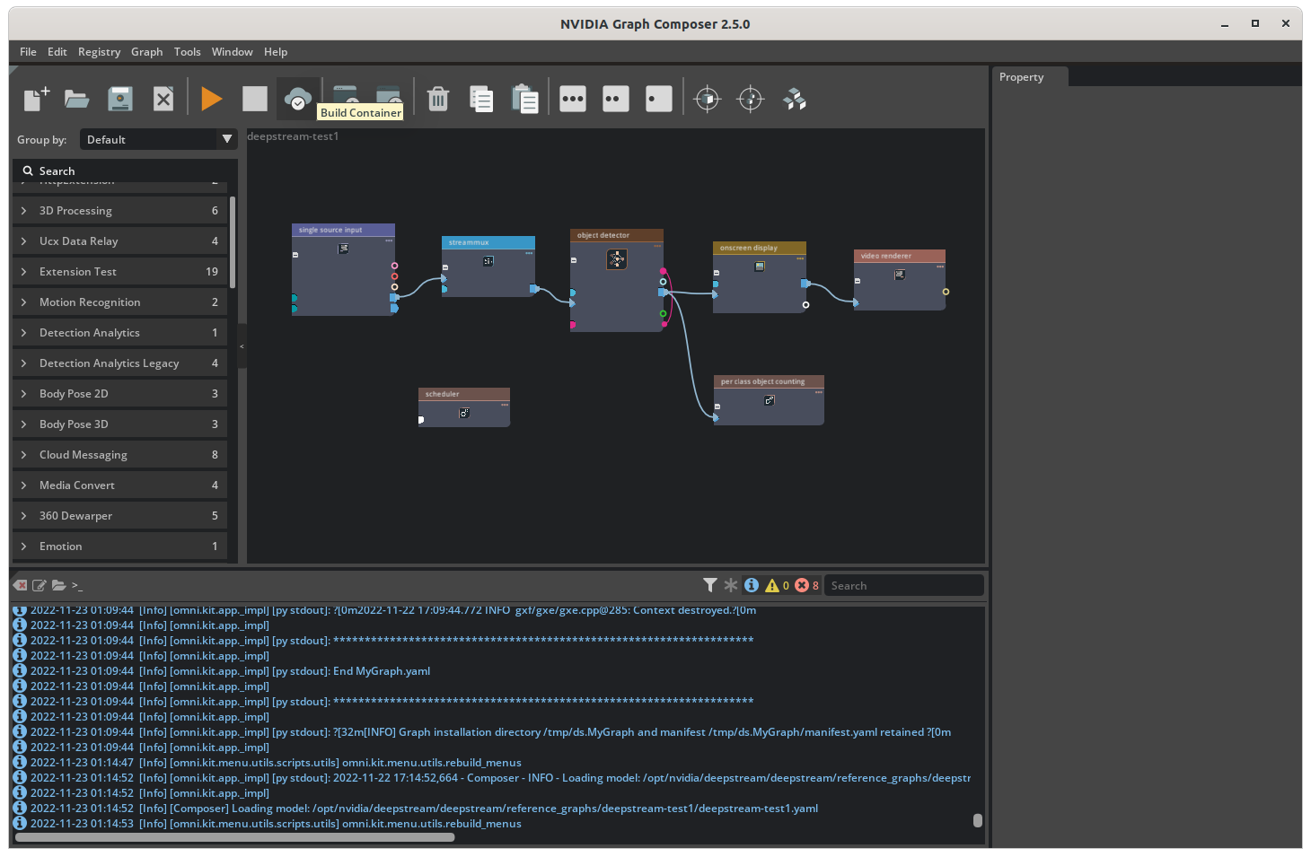1311x857 pixels.
Task: Set node detail to single-dot view
Action: tap(659, 99)
